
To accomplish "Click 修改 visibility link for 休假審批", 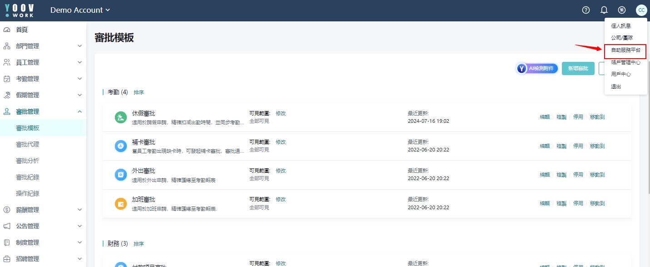I will click(281, 113).
